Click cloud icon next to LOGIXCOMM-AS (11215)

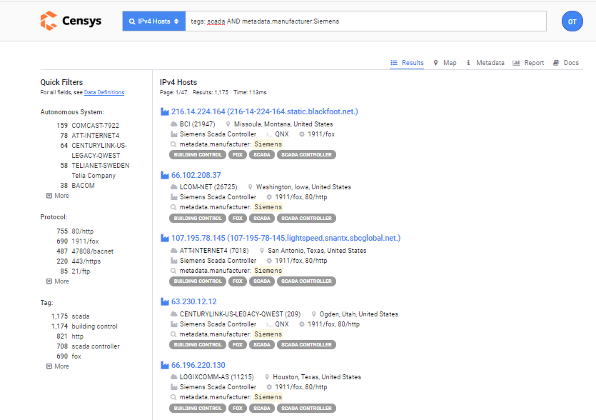coord(173,377)
